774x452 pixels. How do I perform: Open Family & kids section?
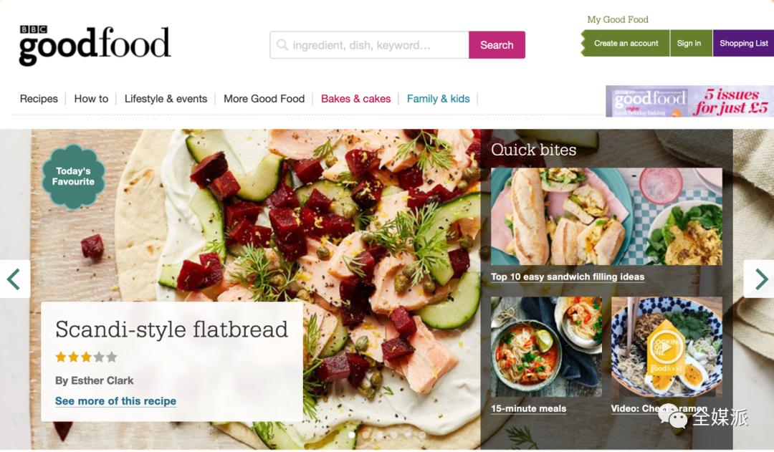[439, 99]
